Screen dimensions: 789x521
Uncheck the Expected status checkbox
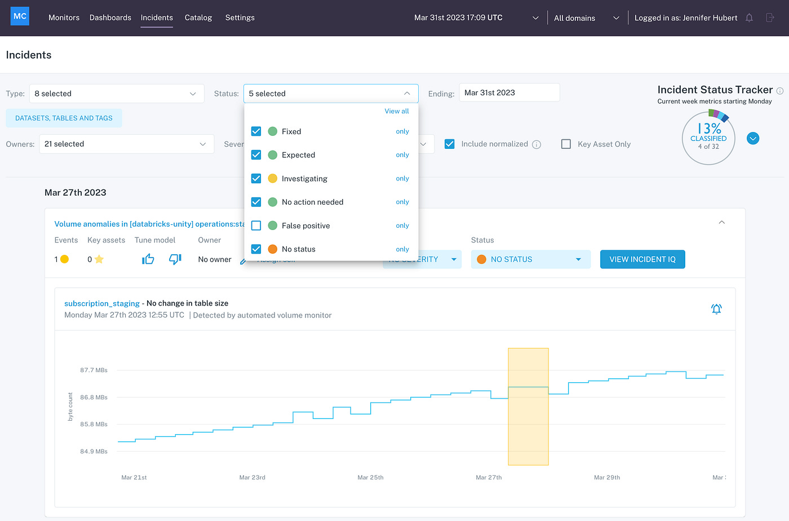[x=256, y=154]
